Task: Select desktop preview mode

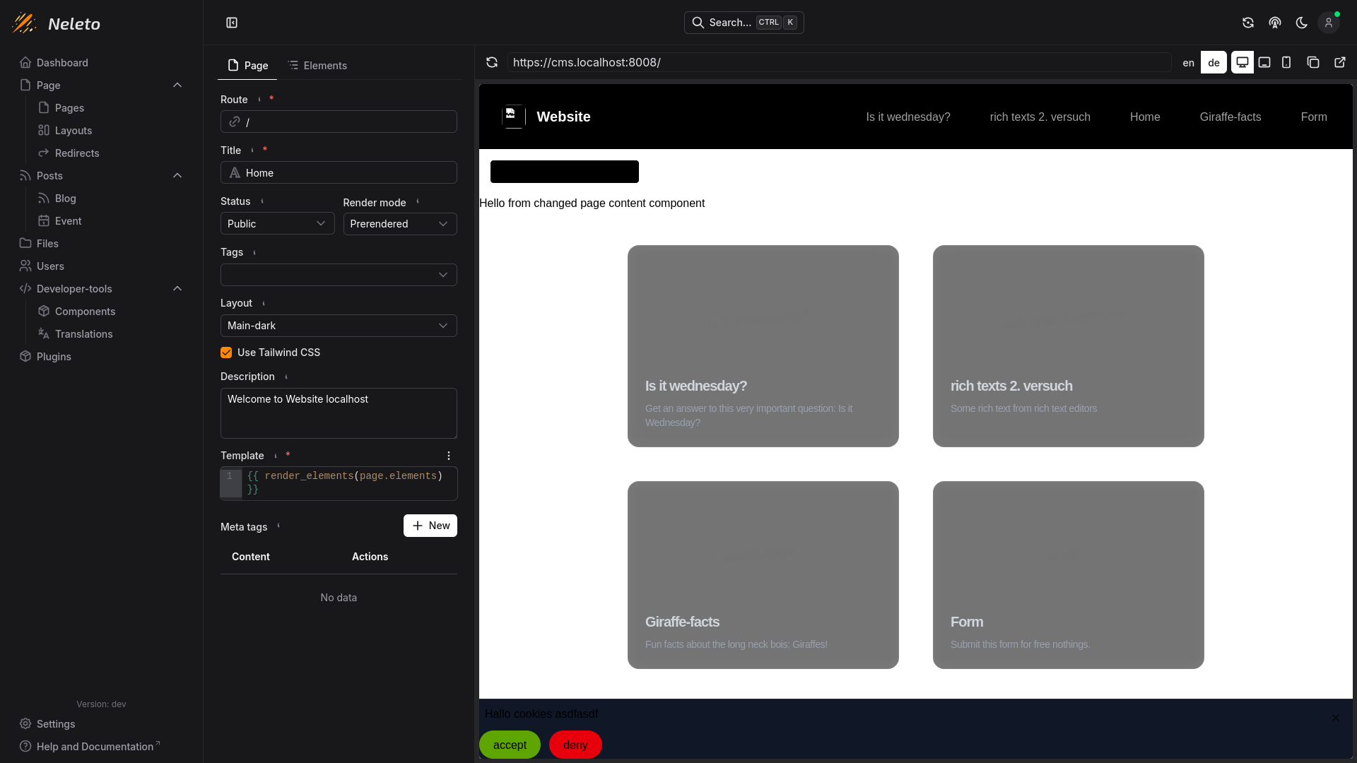Action: [1242, 62]
